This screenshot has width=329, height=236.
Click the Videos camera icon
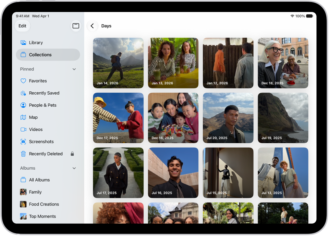(23, 129)
